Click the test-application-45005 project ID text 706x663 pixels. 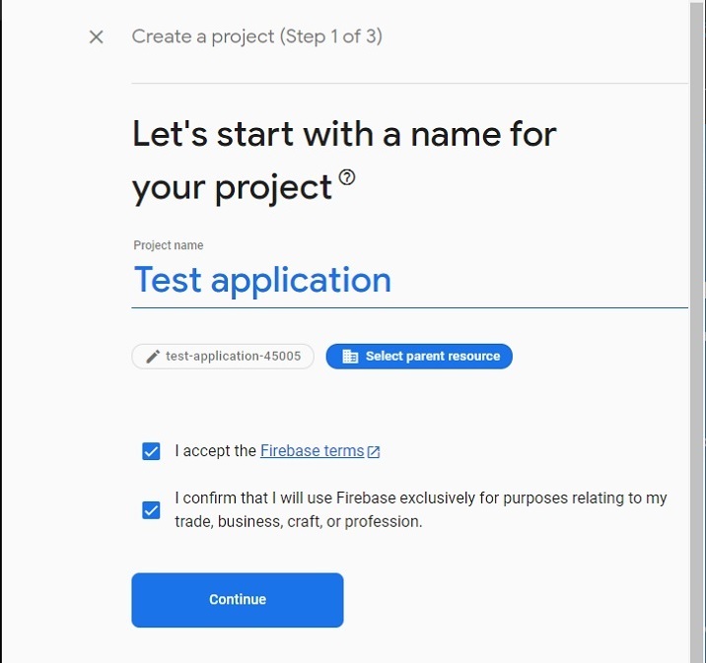235,357
